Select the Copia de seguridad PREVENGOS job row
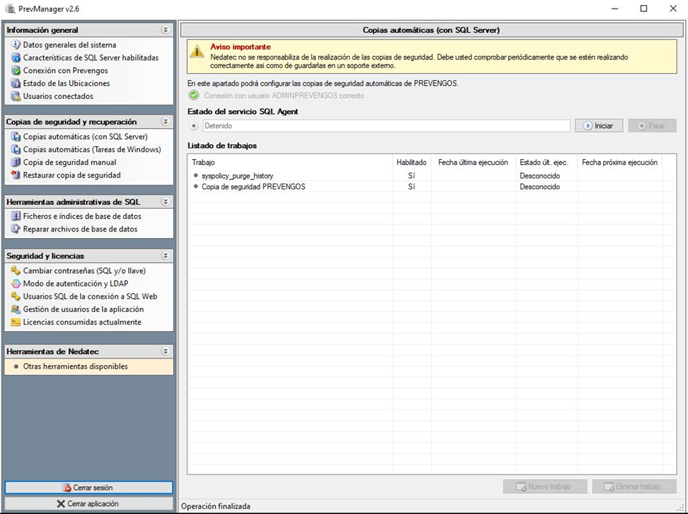 coord(253,186)
